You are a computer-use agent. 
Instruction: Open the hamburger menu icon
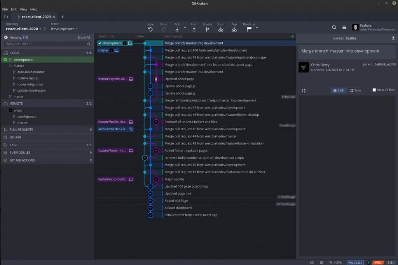(x=344, y=28)
